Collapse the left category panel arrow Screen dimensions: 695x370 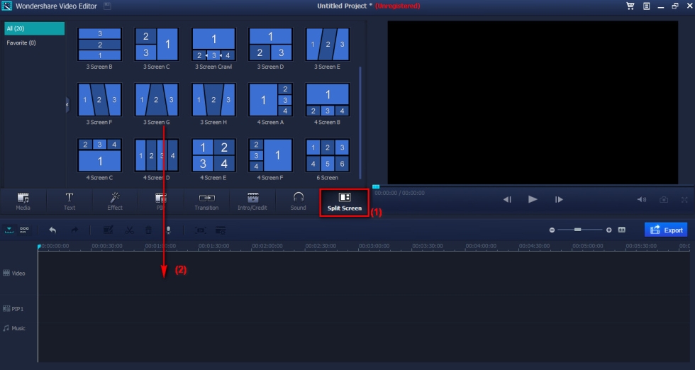click(x=67, y=104)
